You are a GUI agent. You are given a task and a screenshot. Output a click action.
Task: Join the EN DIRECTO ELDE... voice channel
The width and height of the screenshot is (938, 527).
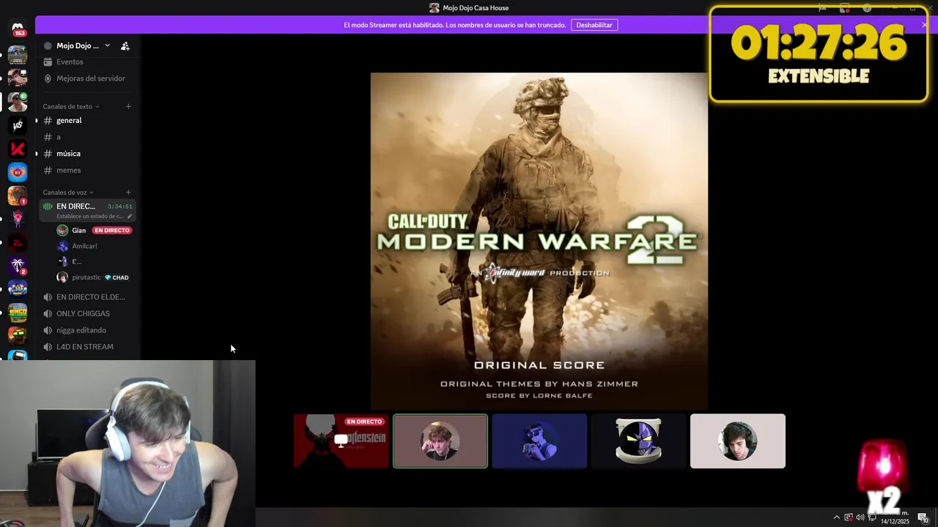point(88,297)
